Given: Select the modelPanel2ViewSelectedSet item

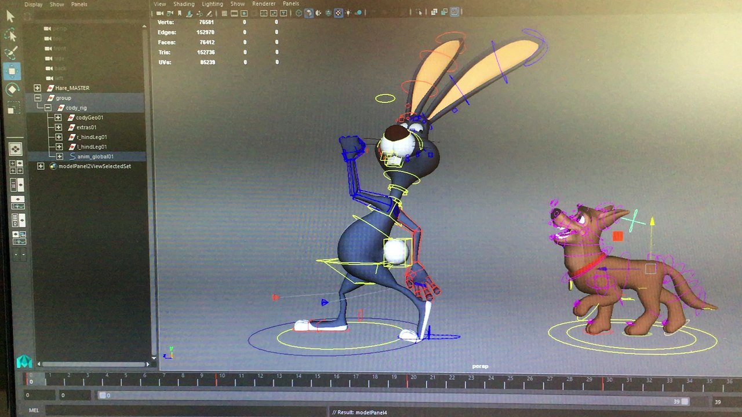Looking at the screenshot, I should [94, 166].
